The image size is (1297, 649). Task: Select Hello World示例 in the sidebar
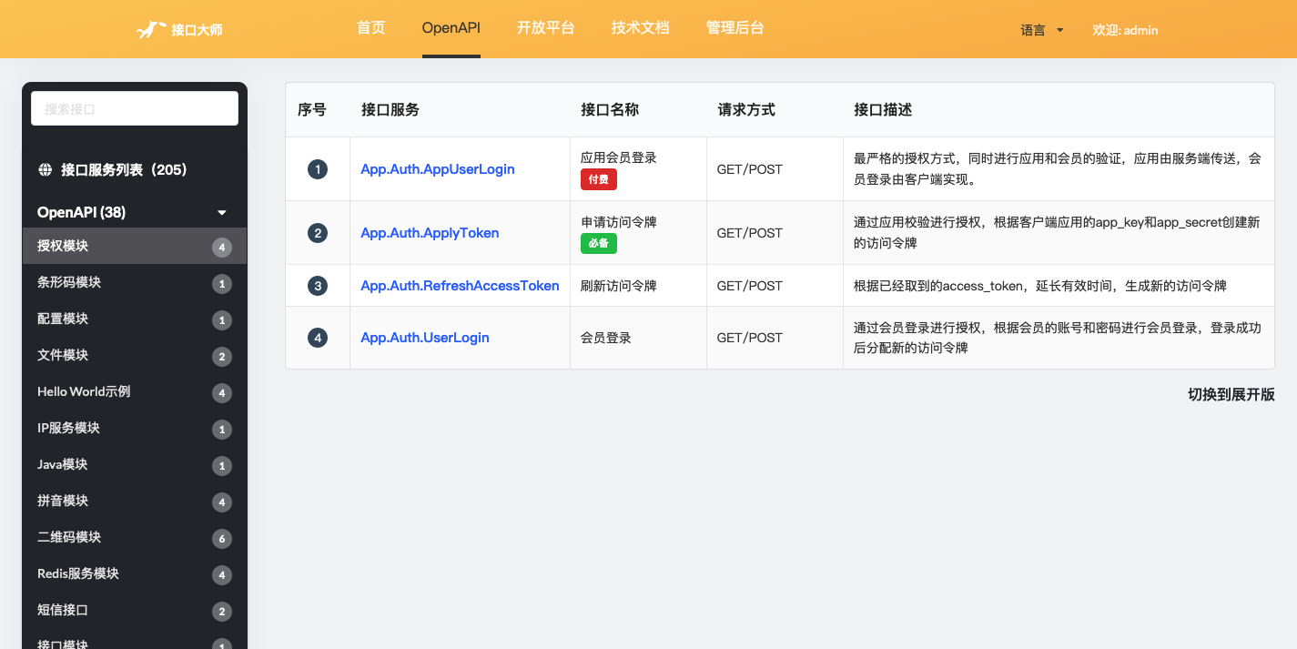[x=135, y=391]
